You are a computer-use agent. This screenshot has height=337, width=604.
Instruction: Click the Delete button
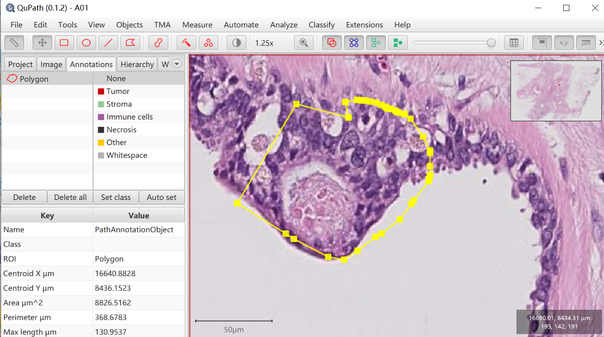tap(24, 197)
